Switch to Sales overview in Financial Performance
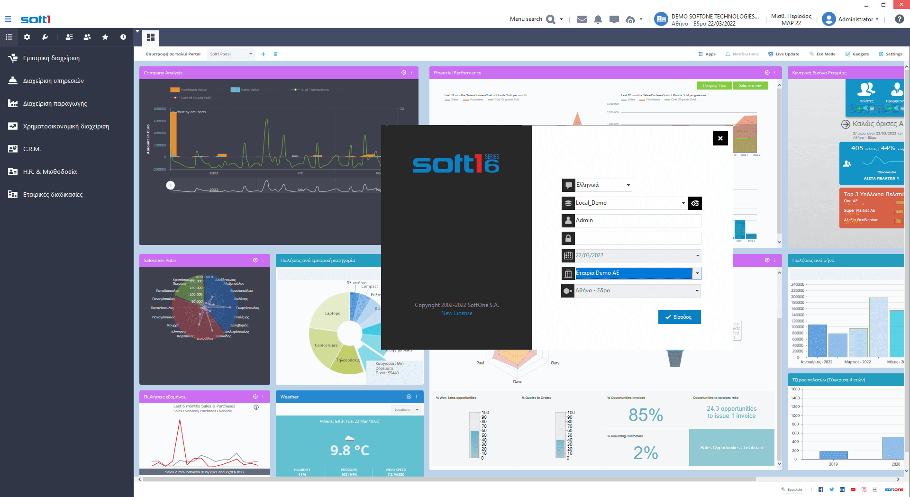Image resolution: width=910 pixels, height=497 pixels. 750,86
